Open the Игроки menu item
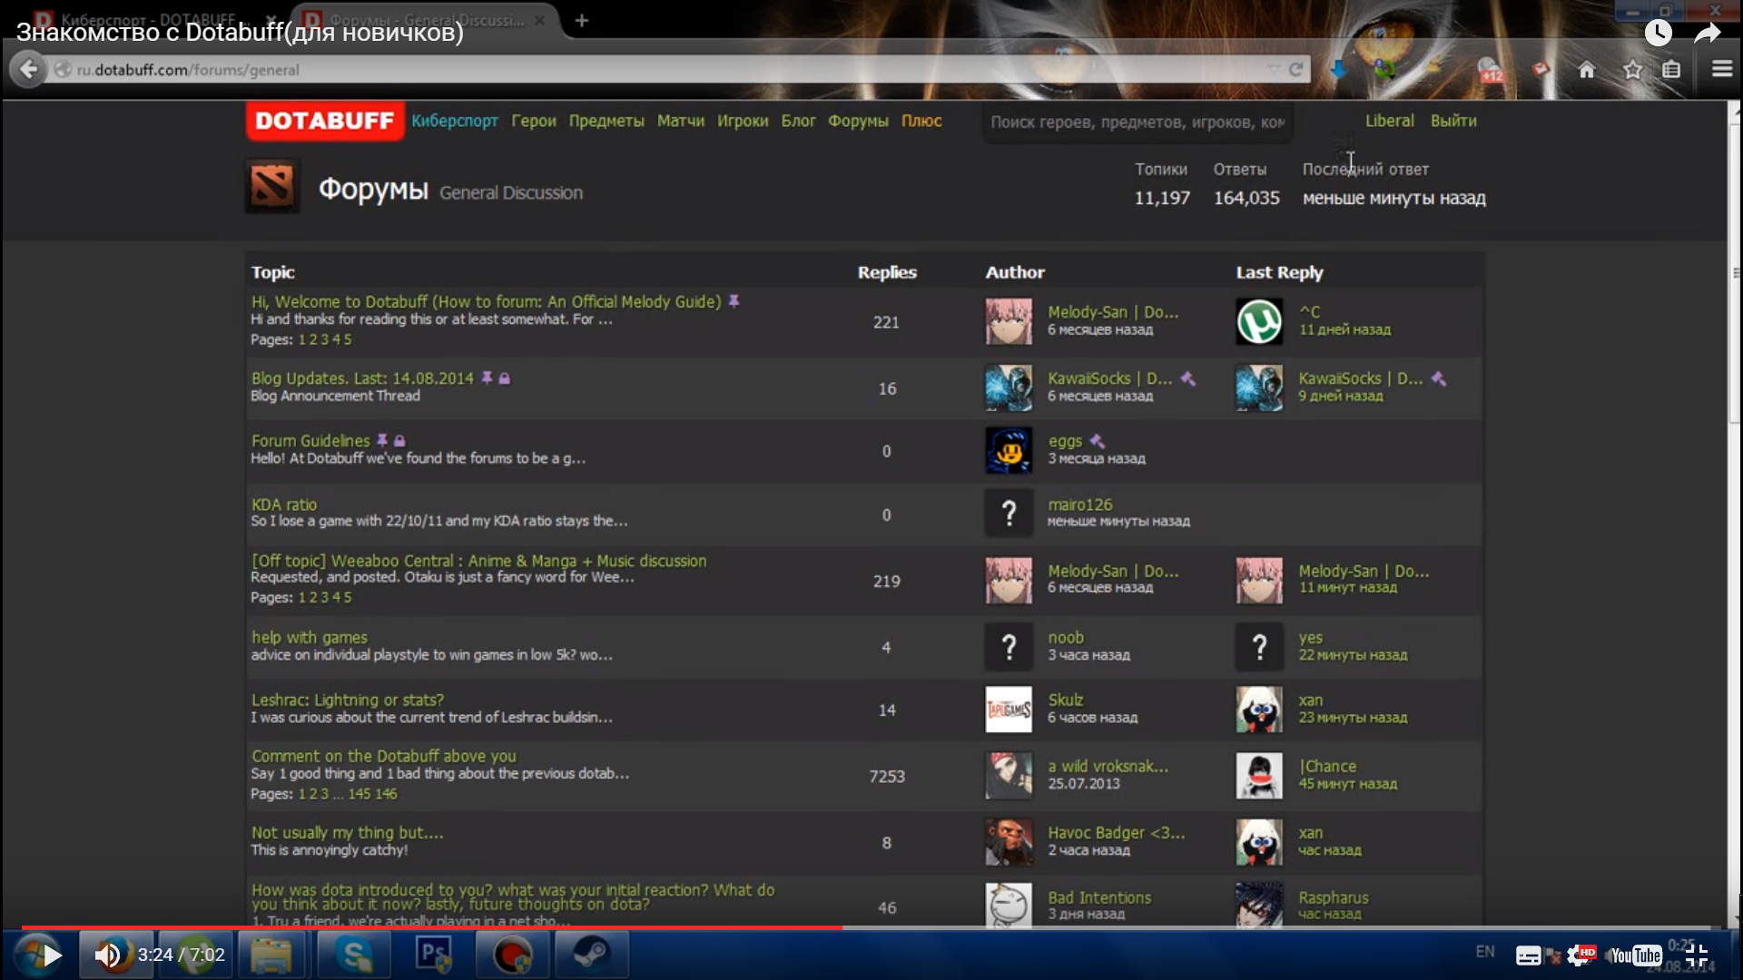The image size is (1743, 980). click(743, 121)
